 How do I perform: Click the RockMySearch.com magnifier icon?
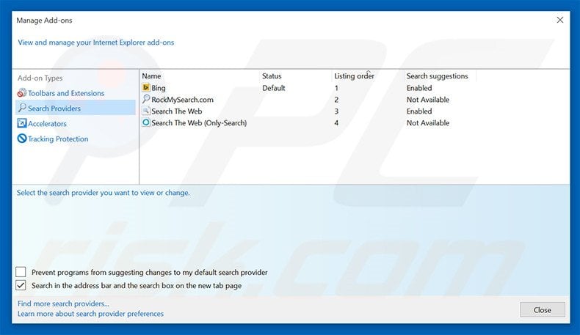click(x=146, y=100)
